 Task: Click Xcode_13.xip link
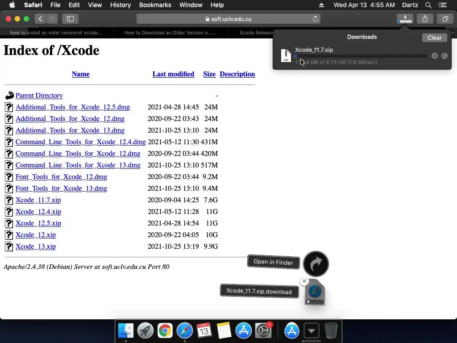(x=36, y=247)
